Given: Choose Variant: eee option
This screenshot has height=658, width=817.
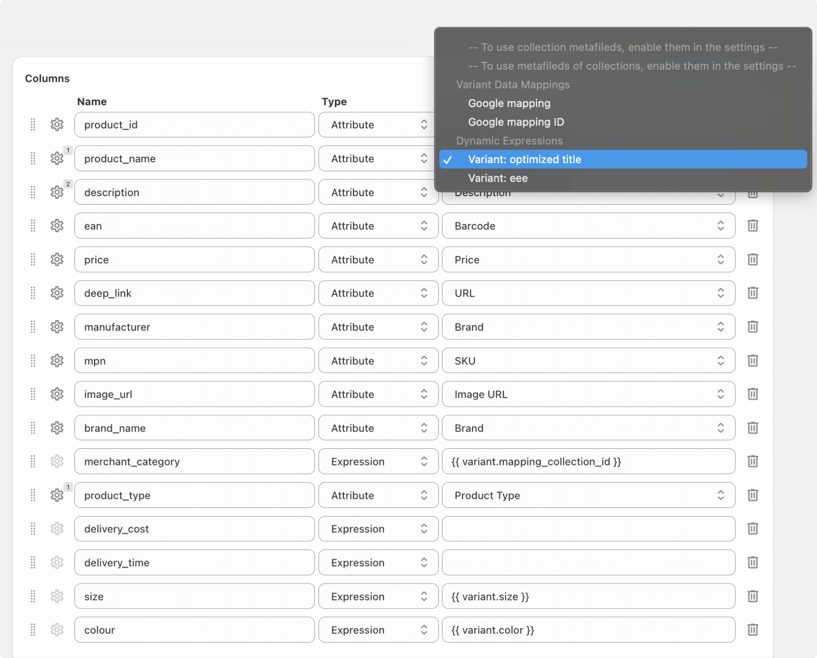Looking at the screenshot, I should tap(623, 178).
